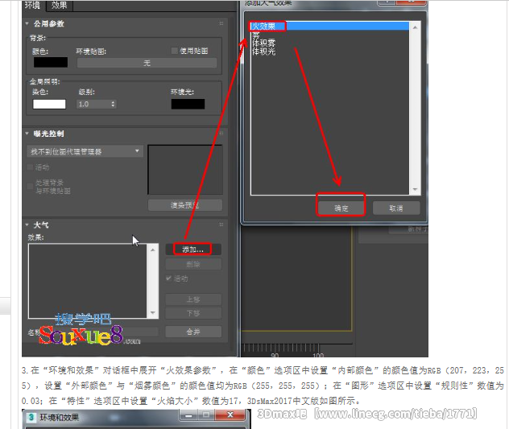This screenshot has height=429, width=509.
Task: Click the 环境贴图 无 map button
Action: pos(147,63)
